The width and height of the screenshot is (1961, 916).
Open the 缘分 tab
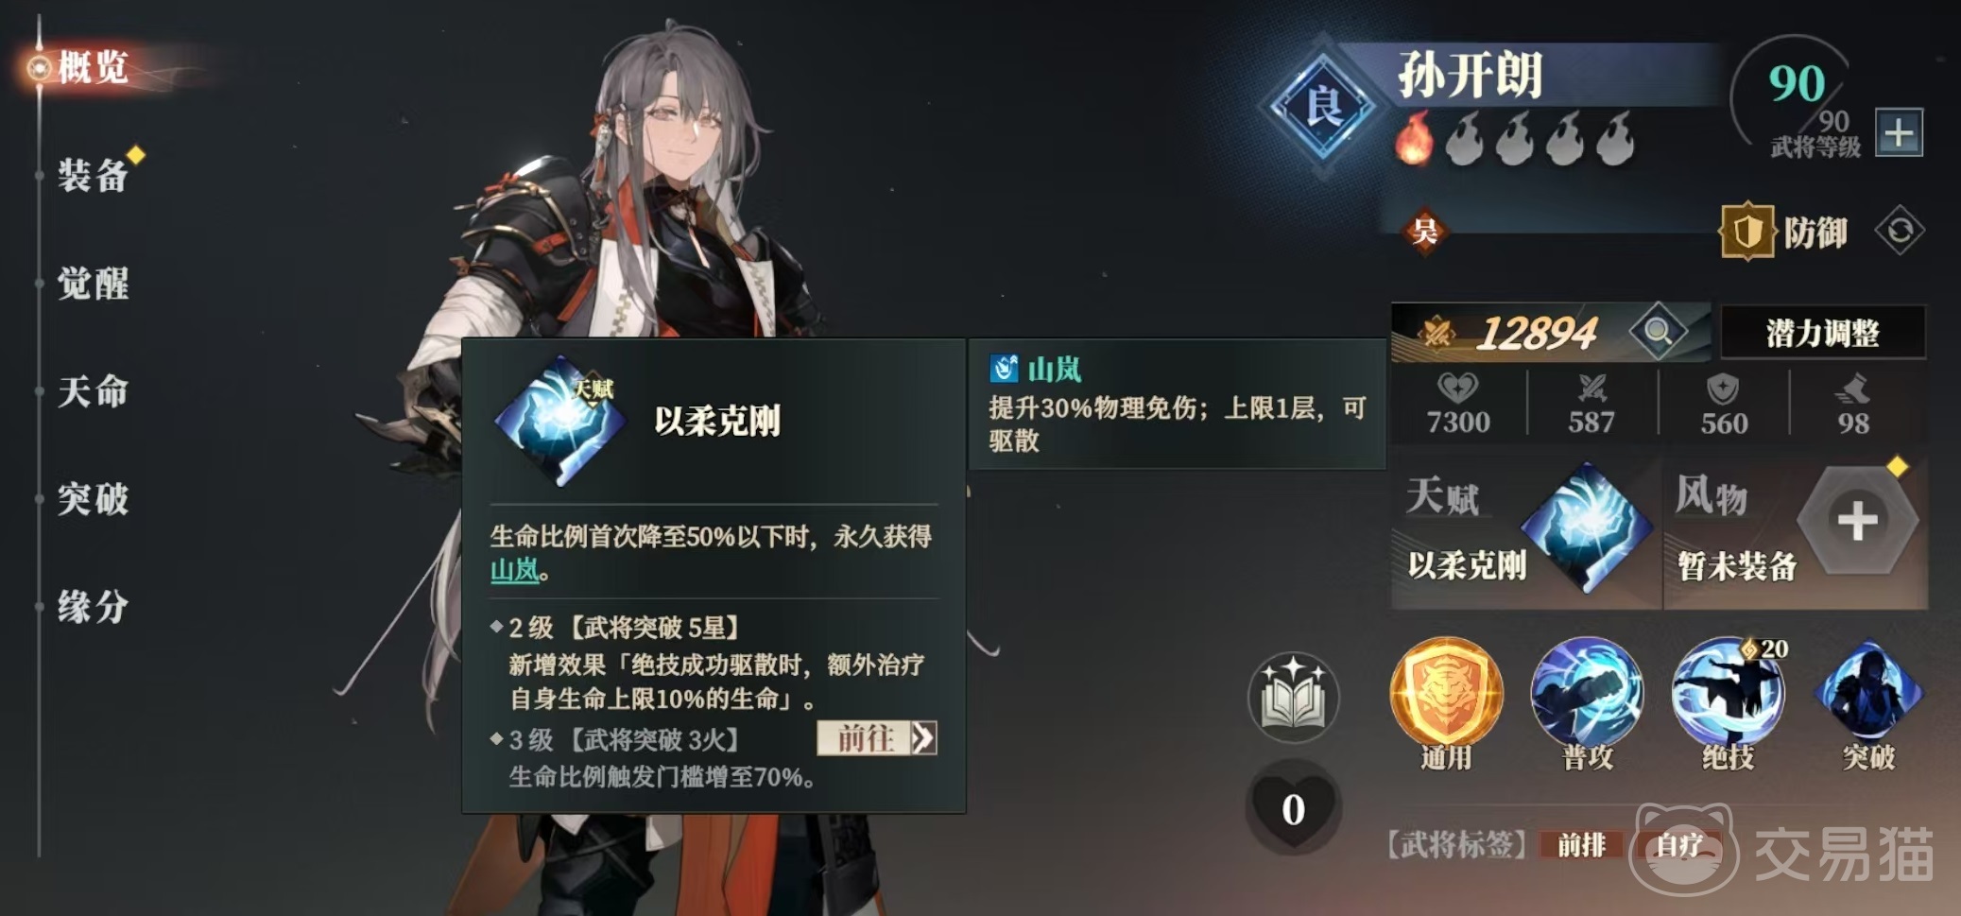pyautogui.click(x=92, y=607)
